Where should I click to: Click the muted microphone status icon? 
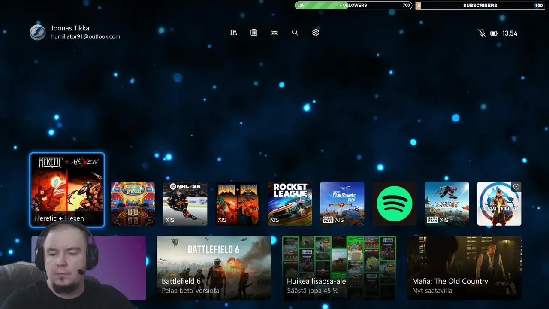[x=482, y=33]
